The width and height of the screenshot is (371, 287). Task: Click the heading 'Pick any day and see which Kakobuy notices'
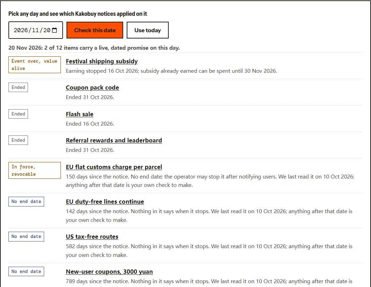tap(78, 14)
